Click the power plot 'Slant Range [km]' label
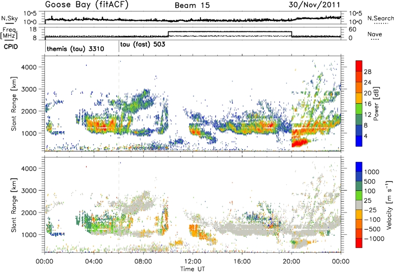 (14, 104)
